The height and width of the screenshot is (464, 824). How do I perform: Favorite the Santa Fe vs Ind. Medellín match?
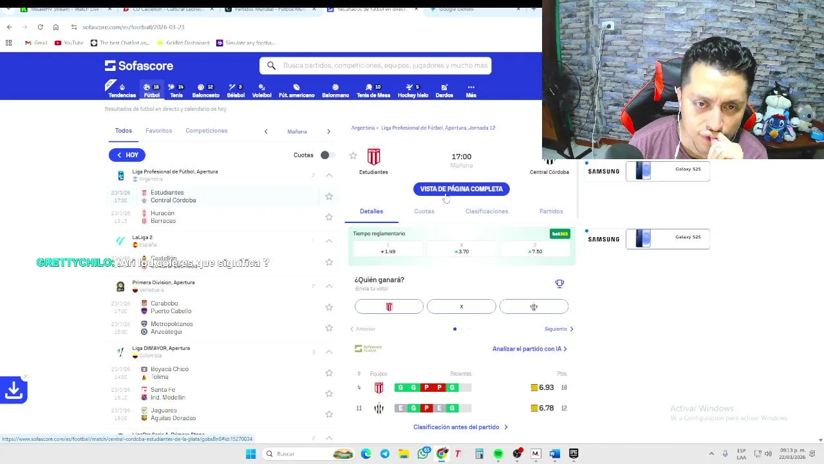coord(329,394)
